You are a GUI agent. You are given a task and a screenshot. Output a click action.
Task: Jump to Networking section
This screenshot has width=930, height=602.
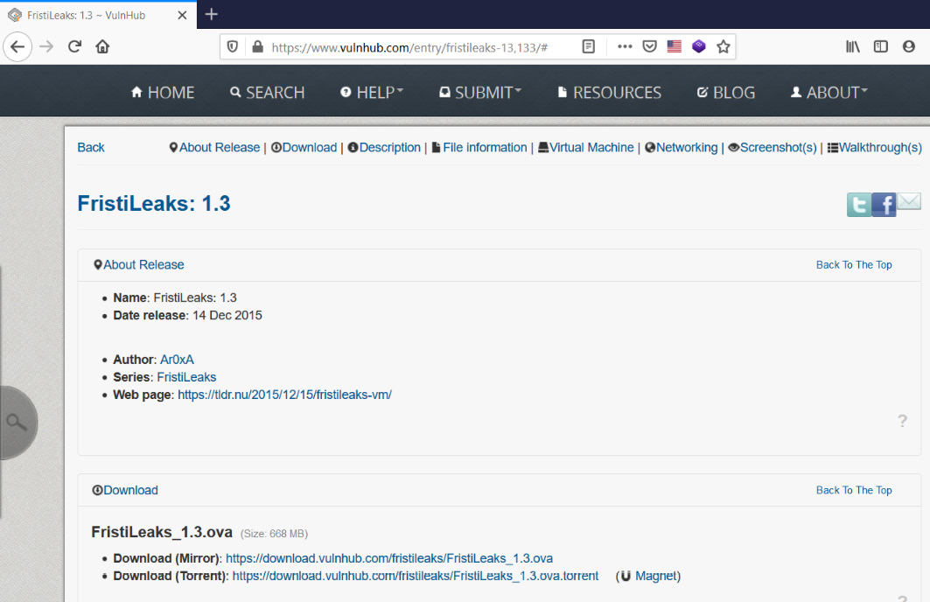coord(682,147)
